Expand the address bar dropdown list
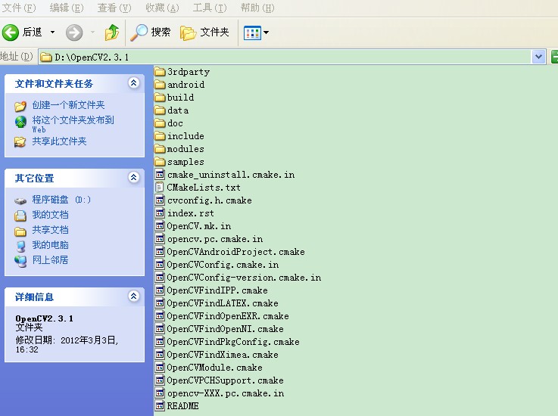The image size is (558, 416). tap(538, 57)
